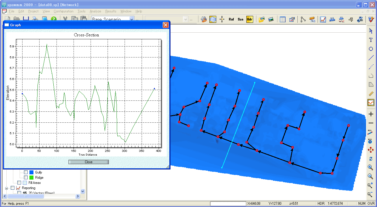
Task: Click the minus tool in right toolbar
Action: point(371,123)
